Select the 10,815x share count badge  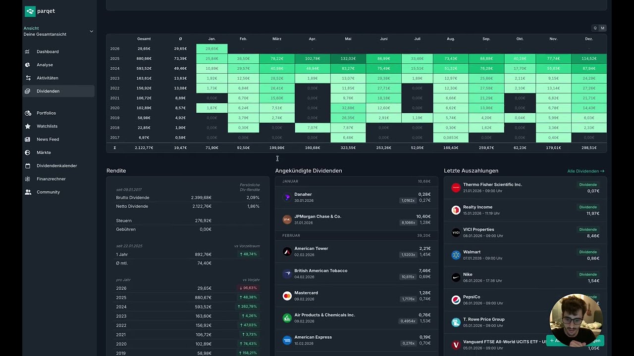pos(408,277)
